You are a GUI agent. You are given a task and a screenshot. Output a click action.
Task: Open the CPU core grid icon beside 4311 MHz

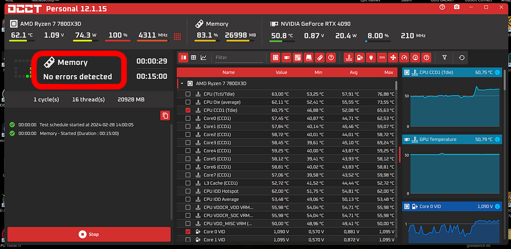[177, 36]
